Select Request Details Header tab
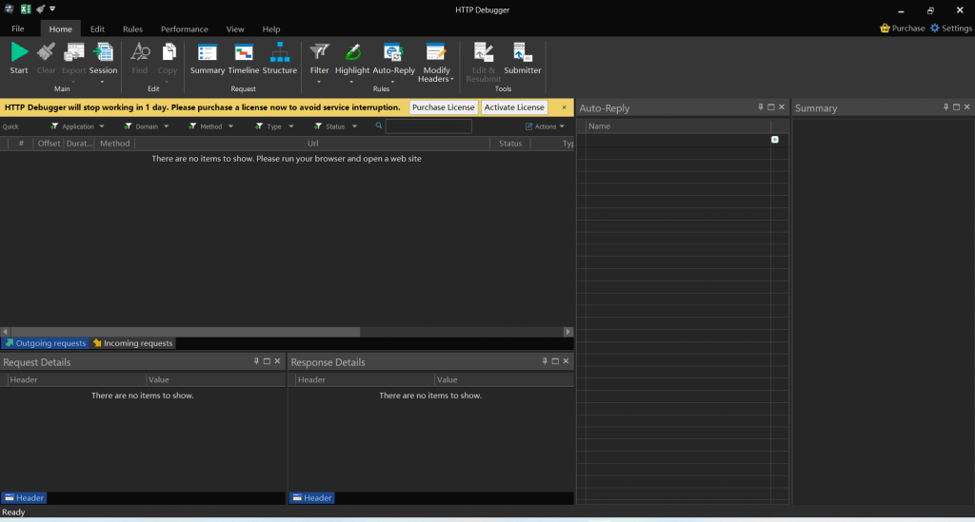Image resolution: width=975 pixels, height=522 pixels. [x=24, y=498]
